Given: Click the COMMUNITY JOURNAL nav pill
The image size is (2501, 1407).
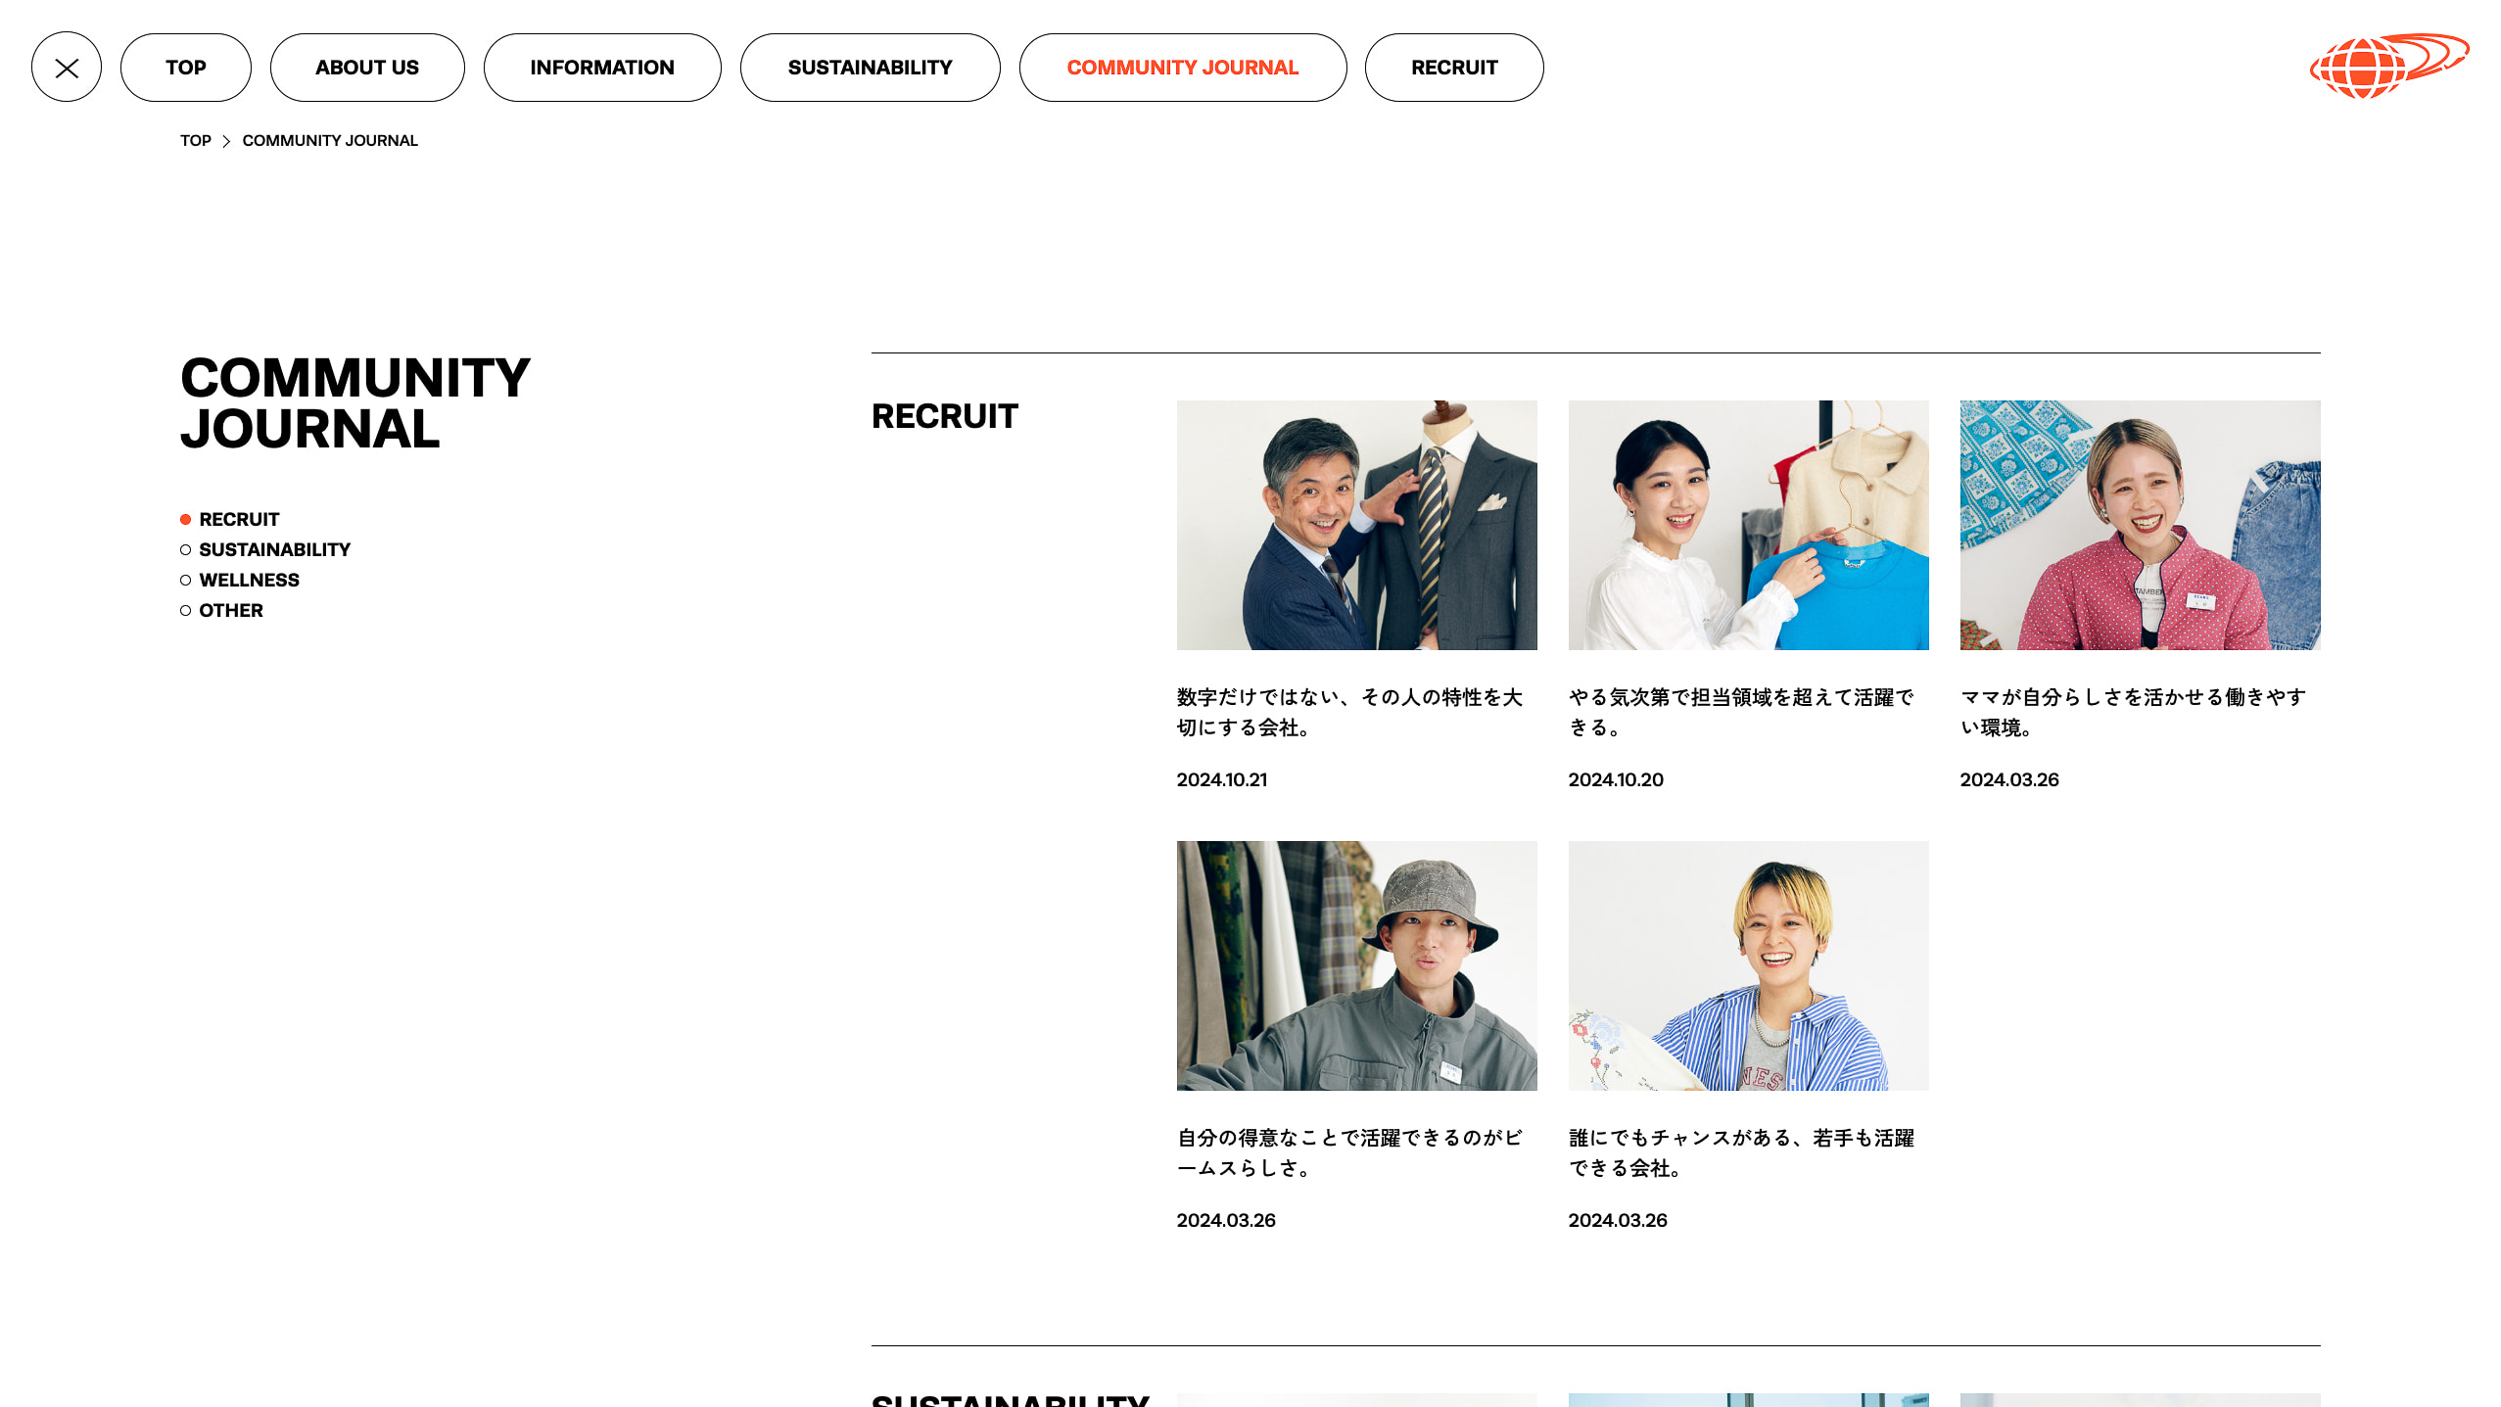Looking at the screenshot, I should coord(1182,68).
